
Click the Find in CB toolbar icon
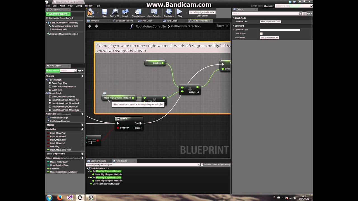(115, 13)
